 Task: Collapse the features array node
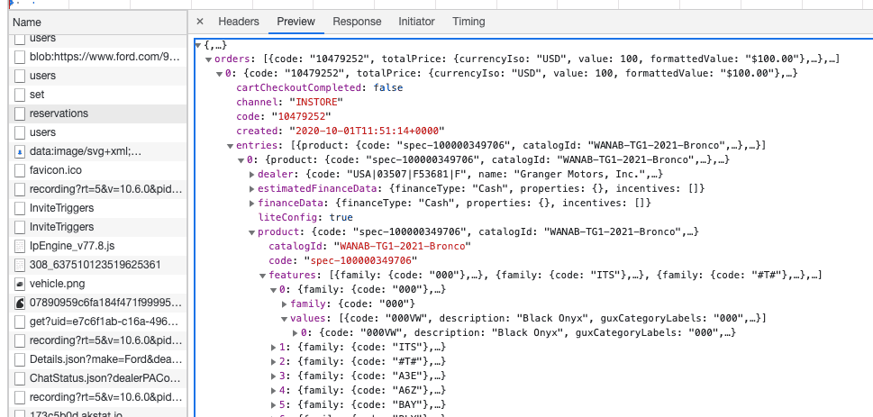[x=262, y=276]
